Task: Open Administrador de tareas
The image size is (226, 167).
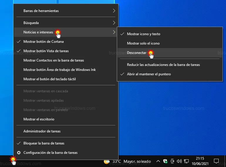Action: tap(42, 131)
